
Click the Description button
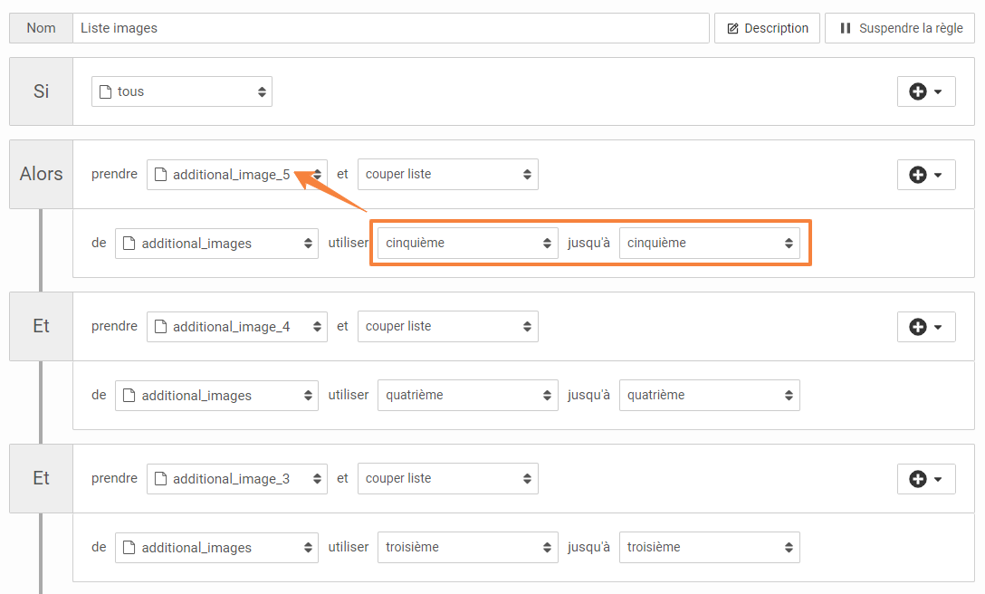(x=767, y=28)
